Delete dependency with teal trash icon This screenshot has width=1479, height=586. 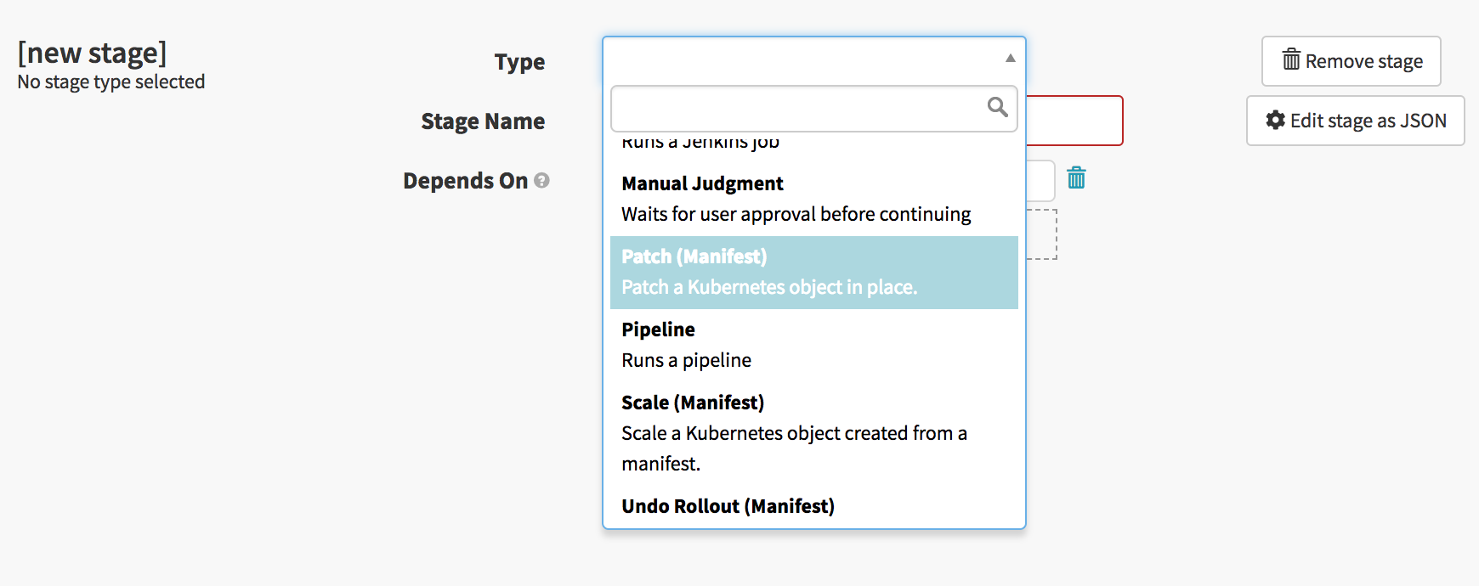point(1076,178)
